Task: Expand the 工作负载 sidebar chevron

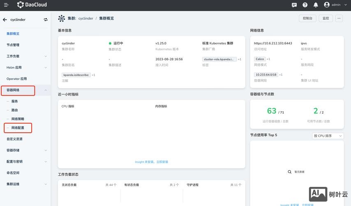Action: [46, 56]
